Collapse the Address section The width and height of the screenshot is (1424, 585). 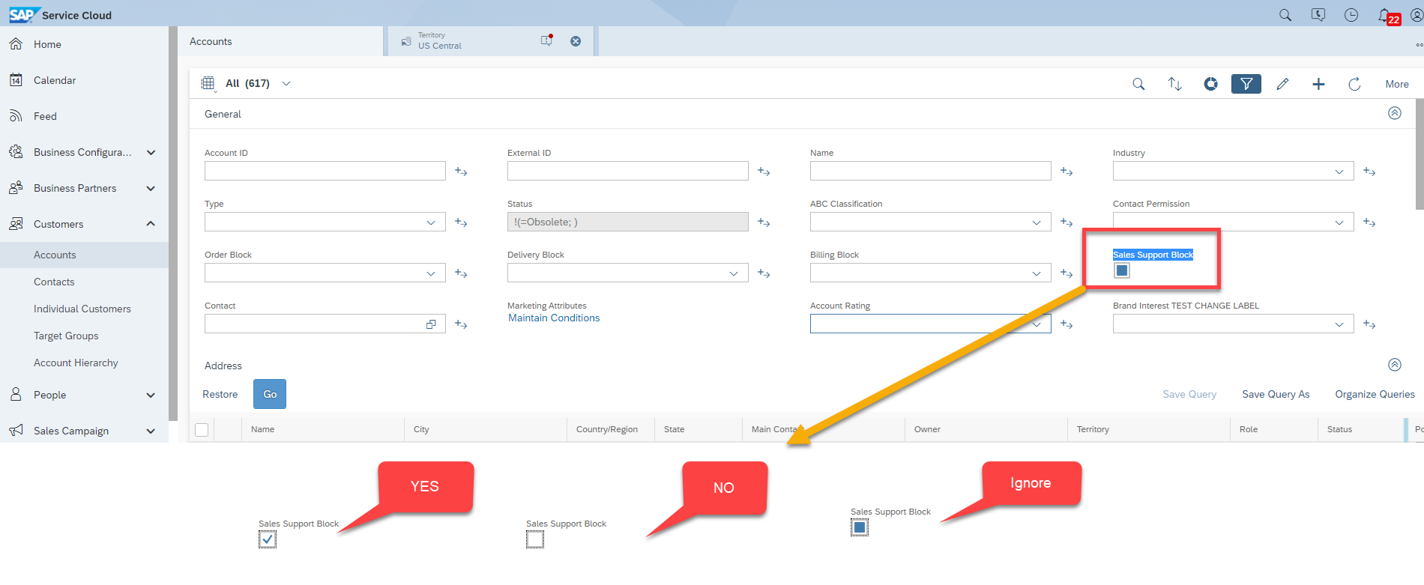(x=1395, y=365)
